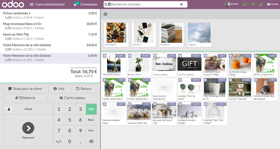
Task: Show info for Confiture fraise menthe
Action: (205, 56)
